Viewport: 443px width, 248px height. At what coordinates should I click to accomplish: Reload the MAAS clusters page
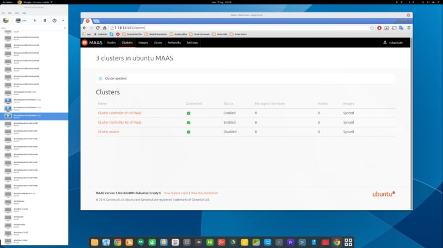98,28
